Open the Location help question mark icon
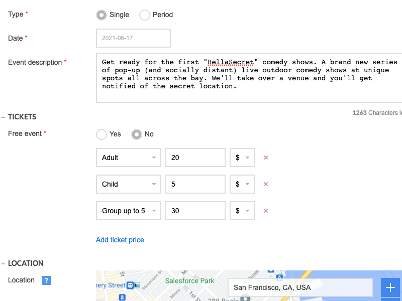The width and height of the screenshot is (402, 301). pos(46,280)
